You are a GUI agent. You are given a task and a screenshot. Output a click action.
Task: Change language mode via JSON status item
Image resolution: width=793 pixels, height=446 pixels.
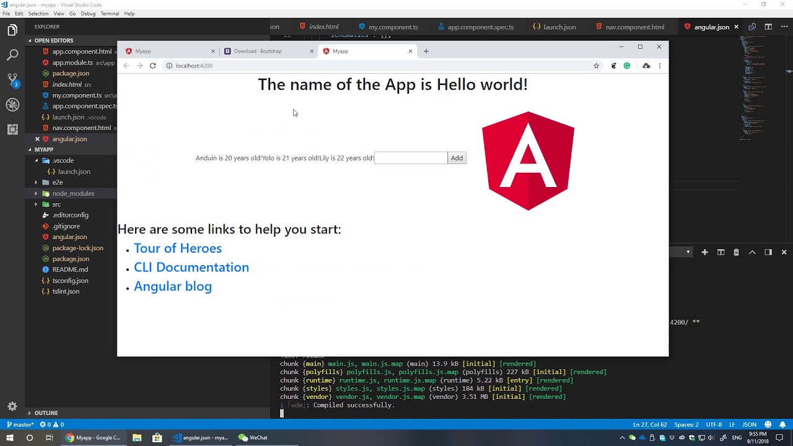(x=750, y=425)
